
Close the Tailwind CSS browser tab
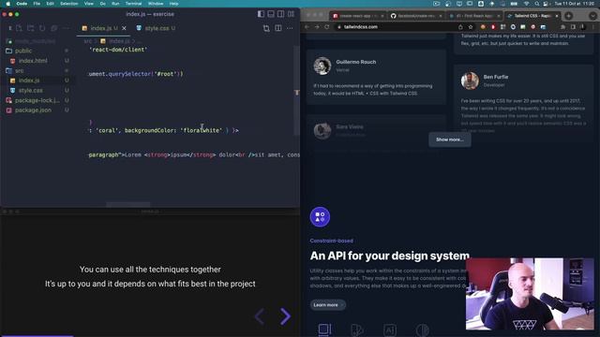click(x=557, y=16)
